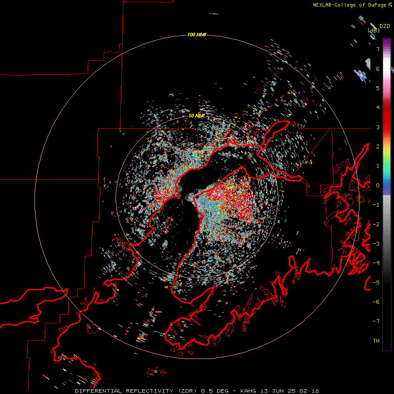Click the ZDR color scale bar
Screen dimensions: 394x394
(387, 194)
